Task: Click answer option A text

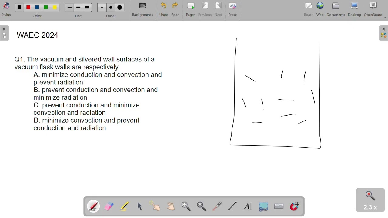Action: pyautogui.click(x=98, y=78)
